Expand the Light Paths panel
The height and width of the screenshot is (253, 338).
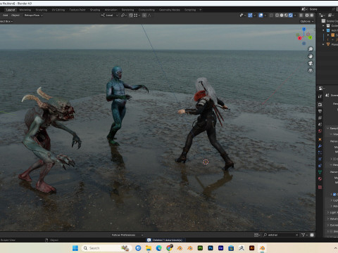(x=332, y=212)
